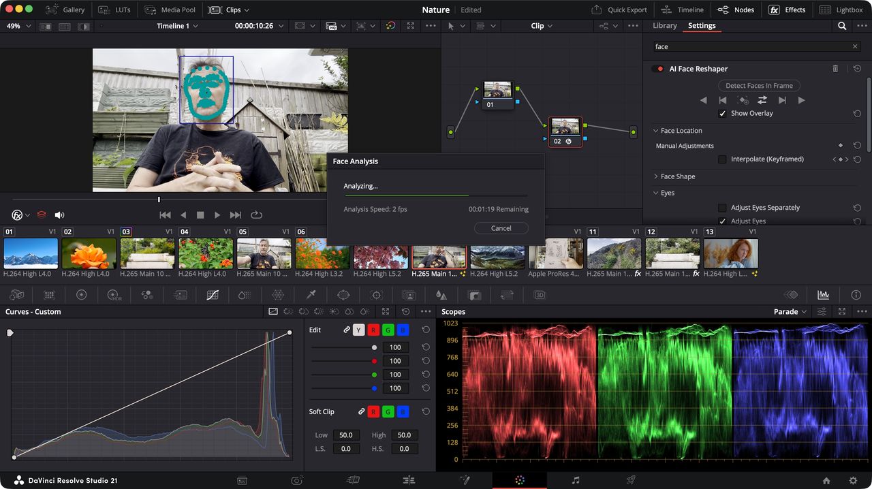Switch to the Fairlight page
Image resolution: width=872 pixels, height=489 pixels.
576,480
